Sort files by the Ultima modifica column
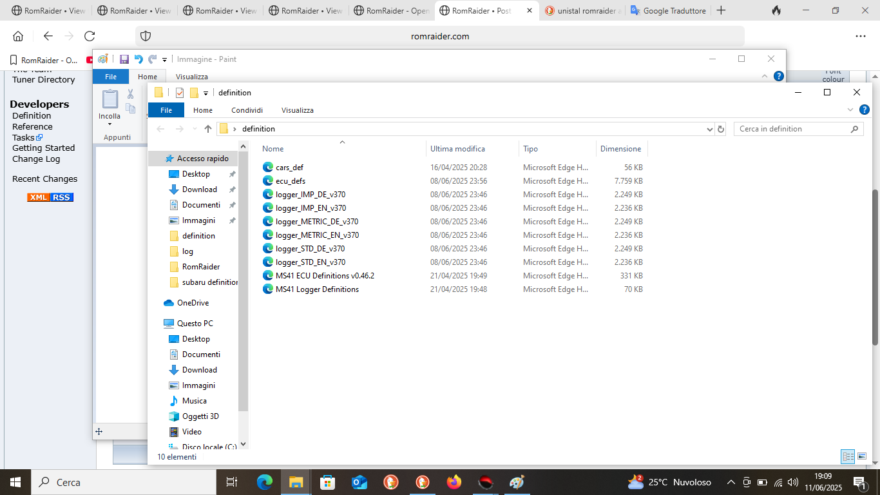The image size is (880, 495). point(457,149)
